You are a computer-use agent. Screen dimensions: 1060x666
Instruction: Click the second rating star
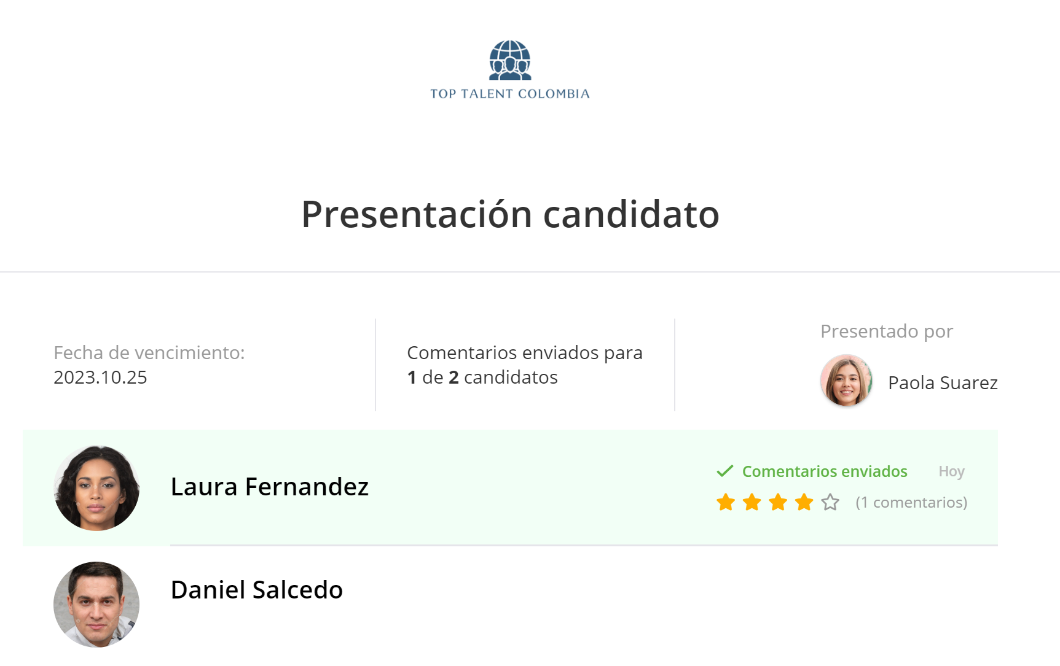click(x=752, y=502)
